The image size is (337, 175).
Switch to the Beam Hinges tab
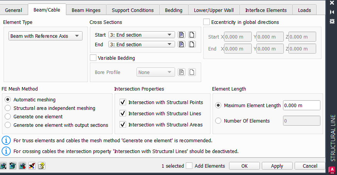(x=86, y=10)
